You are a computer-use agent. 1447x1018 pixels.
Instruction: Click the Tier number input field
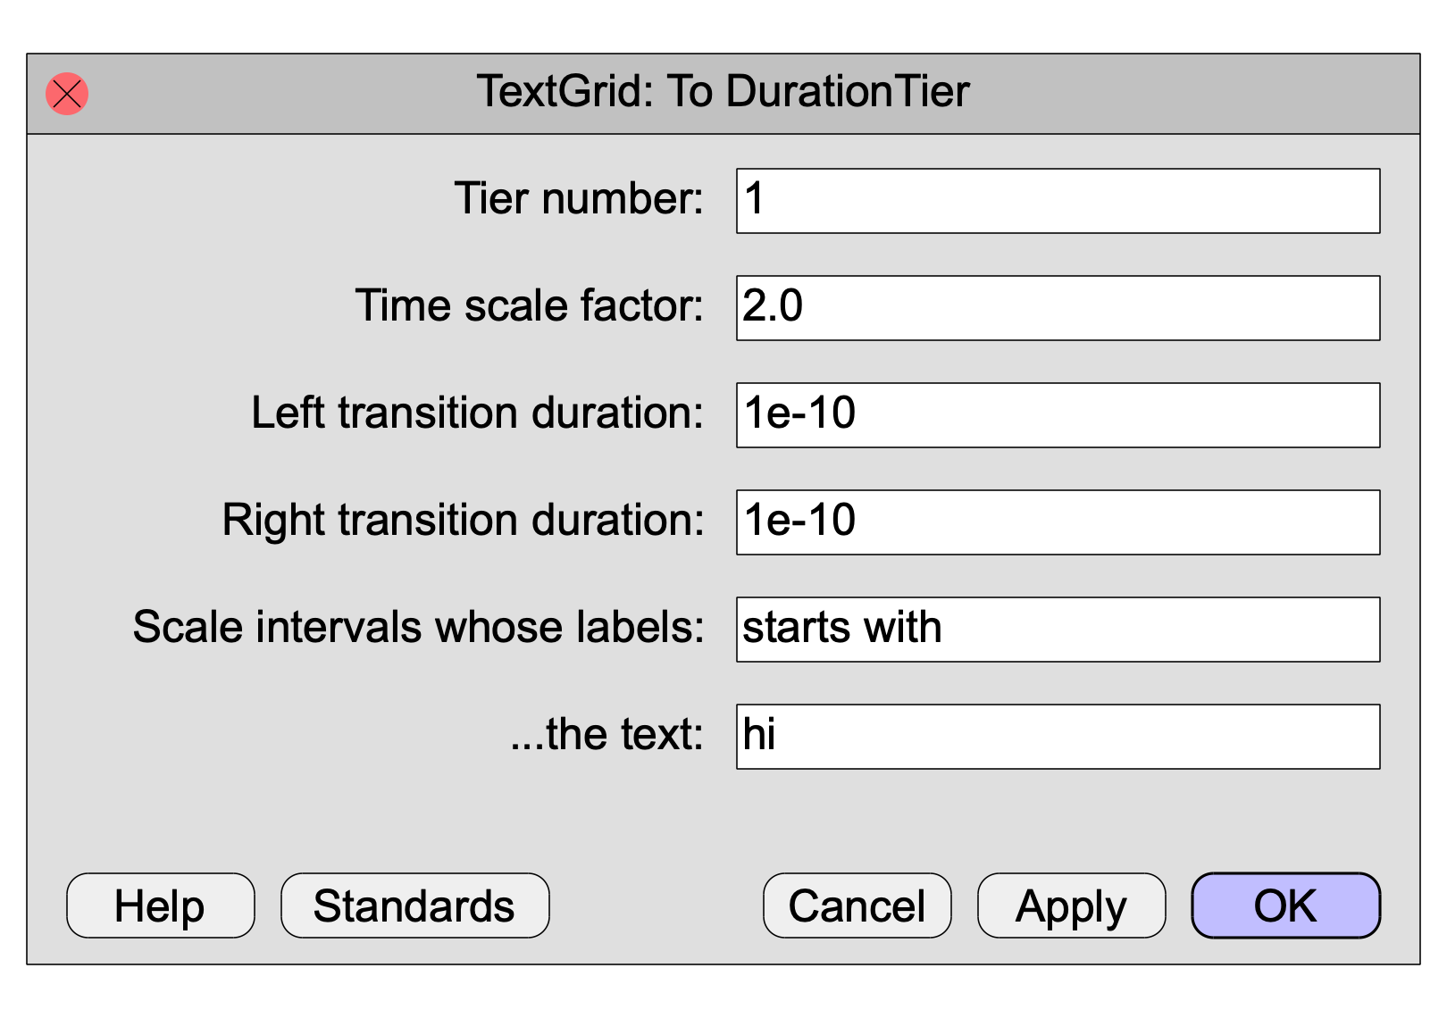[1058, 201]
